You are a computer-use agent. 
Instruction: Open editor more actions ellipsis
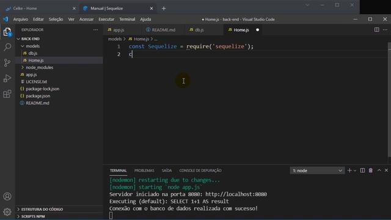pyautogui.click(x=385, y=30)
